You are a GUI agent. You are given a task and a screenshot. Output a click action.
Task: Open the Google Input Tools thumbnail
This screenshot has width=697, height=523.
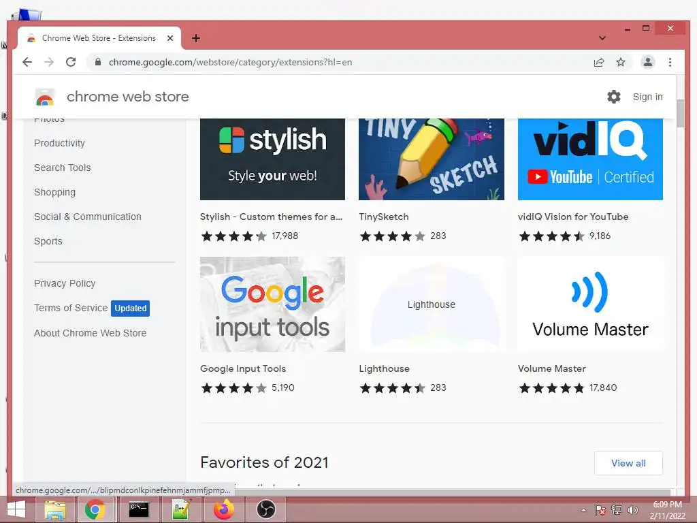pos(272,304)
